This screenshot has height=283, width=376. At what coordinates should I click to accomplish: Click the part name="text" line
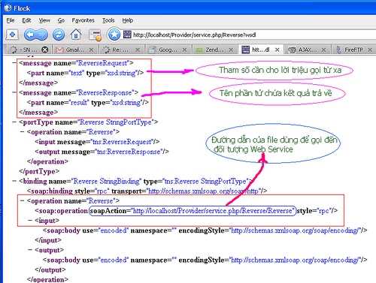pos(85,73)
